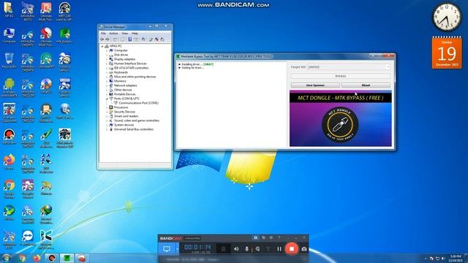Image resolution: width=468 pixels, height=263 pixels.
Task: Click Scan for hardware changes toolbar icon
Action: tap(143, 39)
